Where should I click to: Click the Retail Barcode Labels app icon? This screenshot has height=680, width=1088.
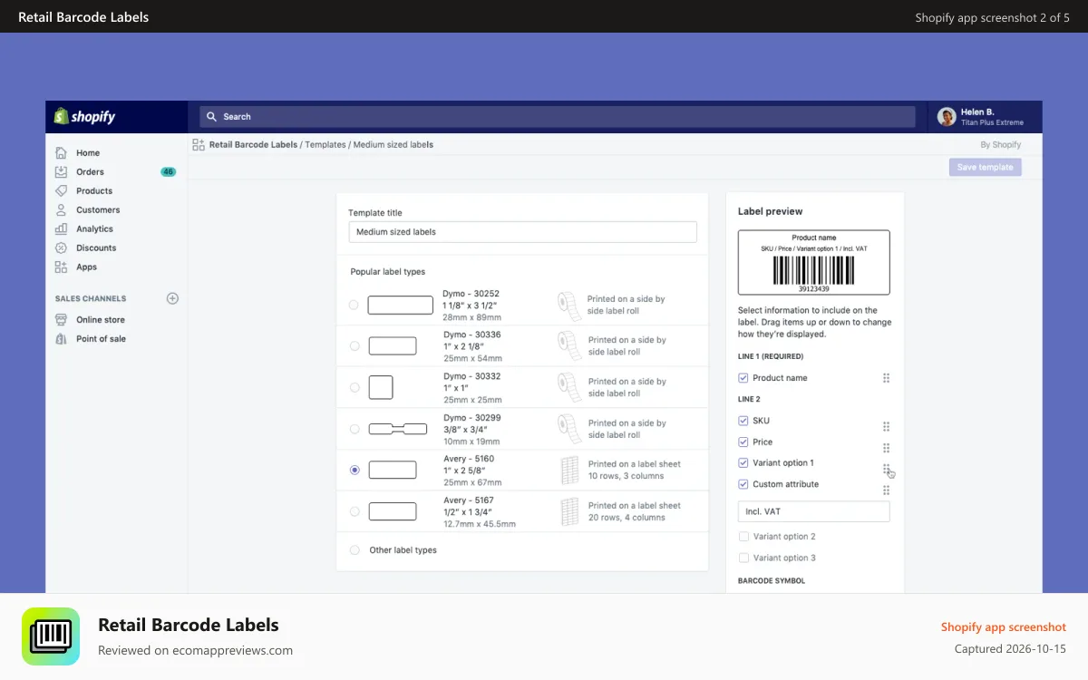[51, 636]
